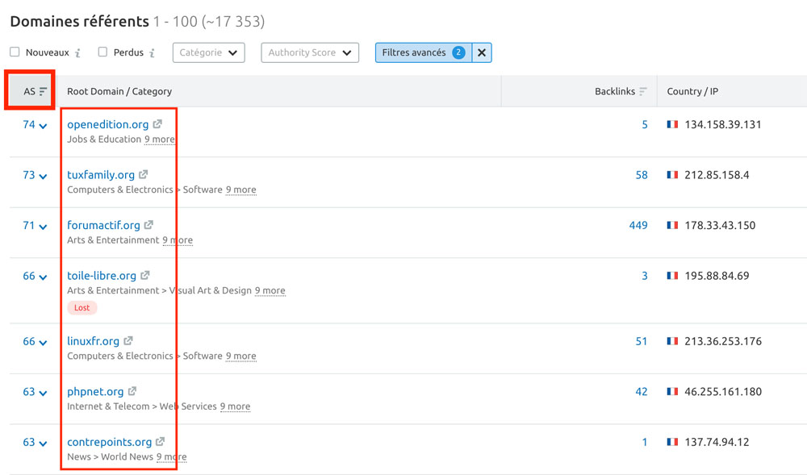This screenshot has width=807, height=475.
Task: View the 51 backlinks from linuxfr.org
Action: pos(642,341)
